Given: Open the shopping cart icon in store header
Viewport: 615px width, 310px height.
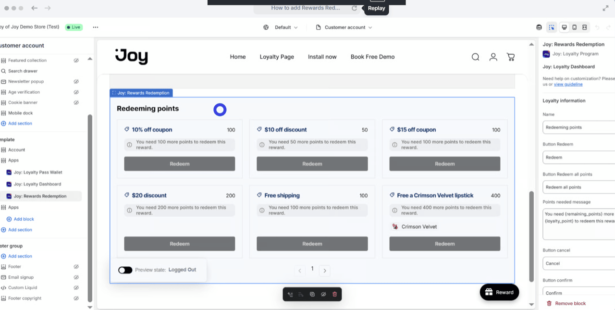Looking at the screenshot, I should coord(511,57).
